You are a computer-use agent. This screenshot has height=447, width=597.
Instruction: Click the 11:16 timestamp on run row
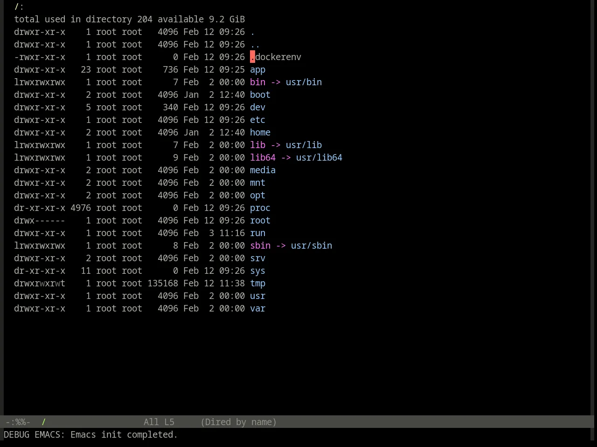point(232,233)
